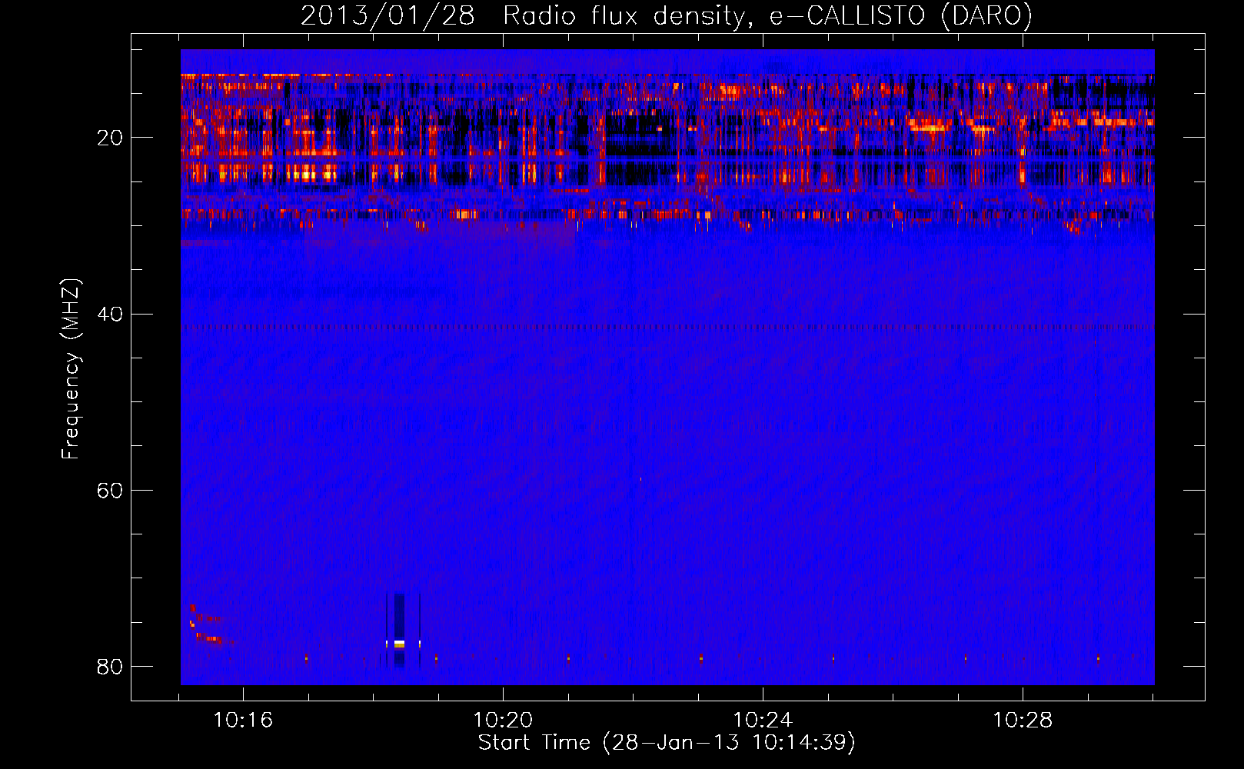Click the '10:16' time tick label
Image resolution: width=1244 pixels, height=769 pixels.
[x=243, y=721]
